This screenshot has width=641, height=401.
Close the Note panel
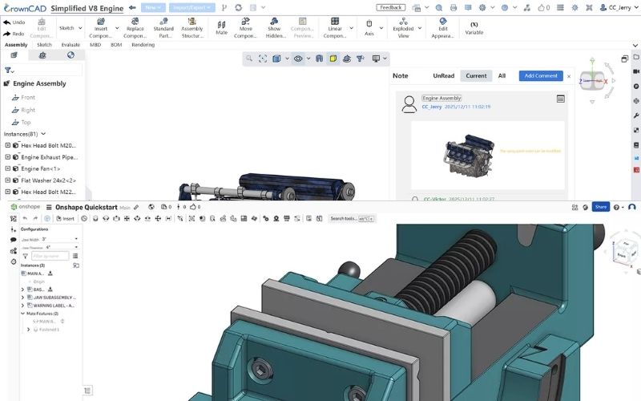tap(569, 76)
